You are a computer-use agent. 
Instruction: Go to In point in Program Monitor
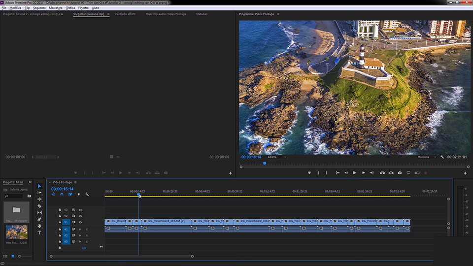[338, 173]
